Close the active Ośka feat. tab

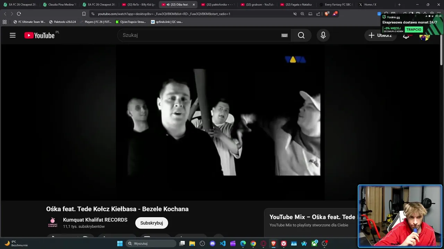click(194, 4)
